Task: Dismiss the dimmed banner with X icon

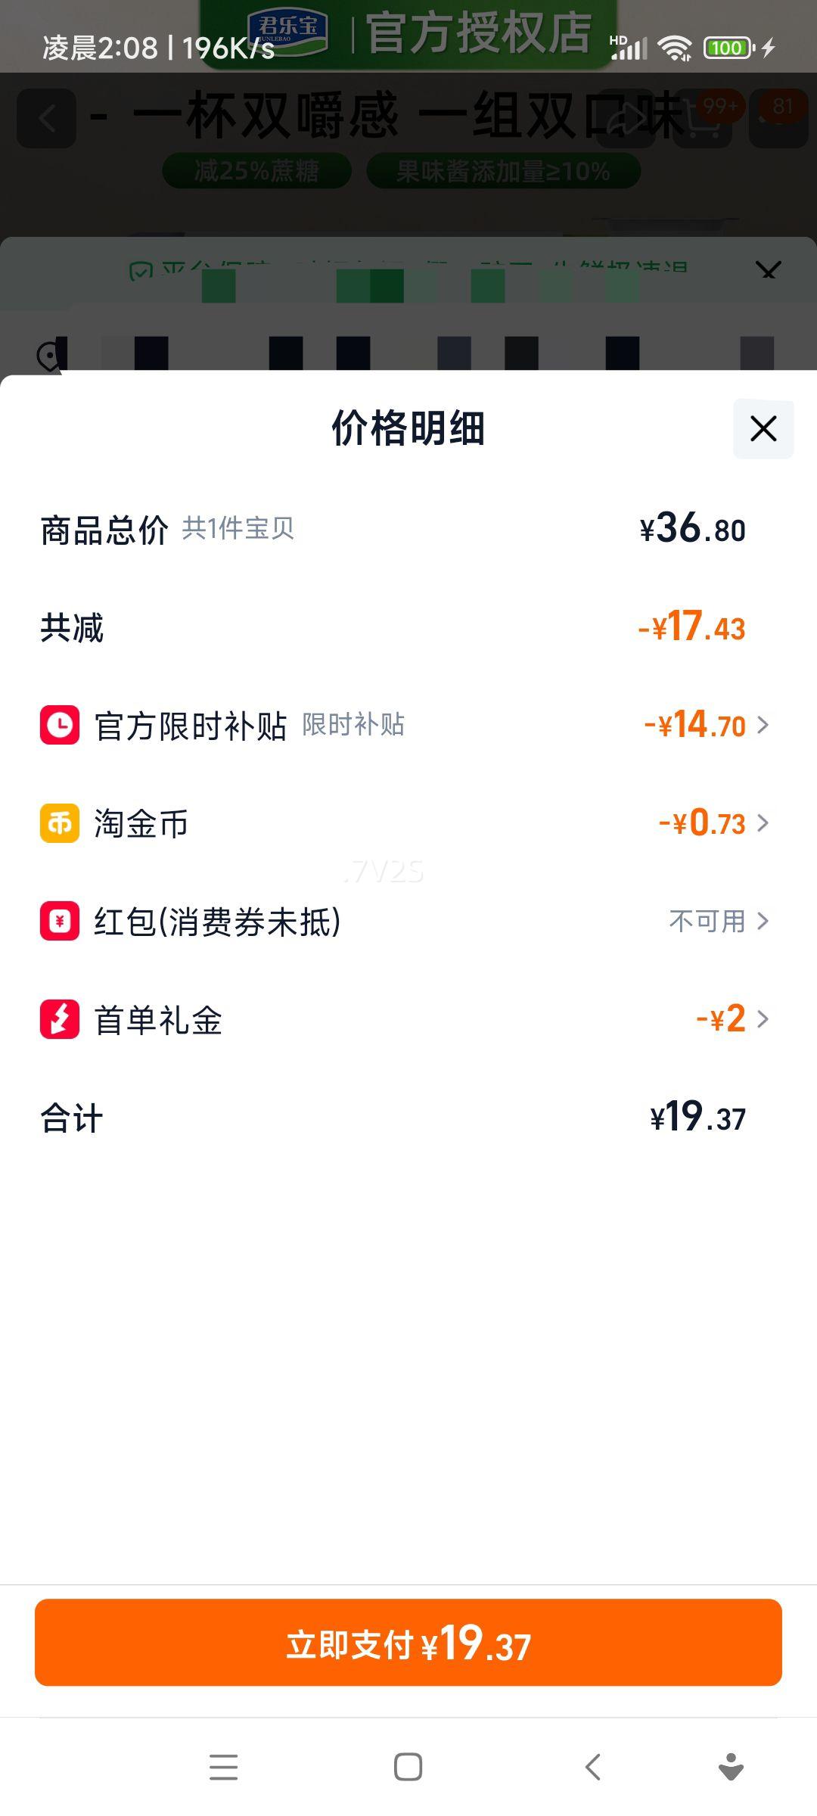Action: (x=768, y=270)
